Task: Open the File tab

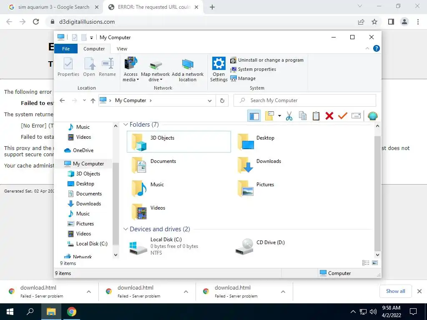Action: [66, 49]
